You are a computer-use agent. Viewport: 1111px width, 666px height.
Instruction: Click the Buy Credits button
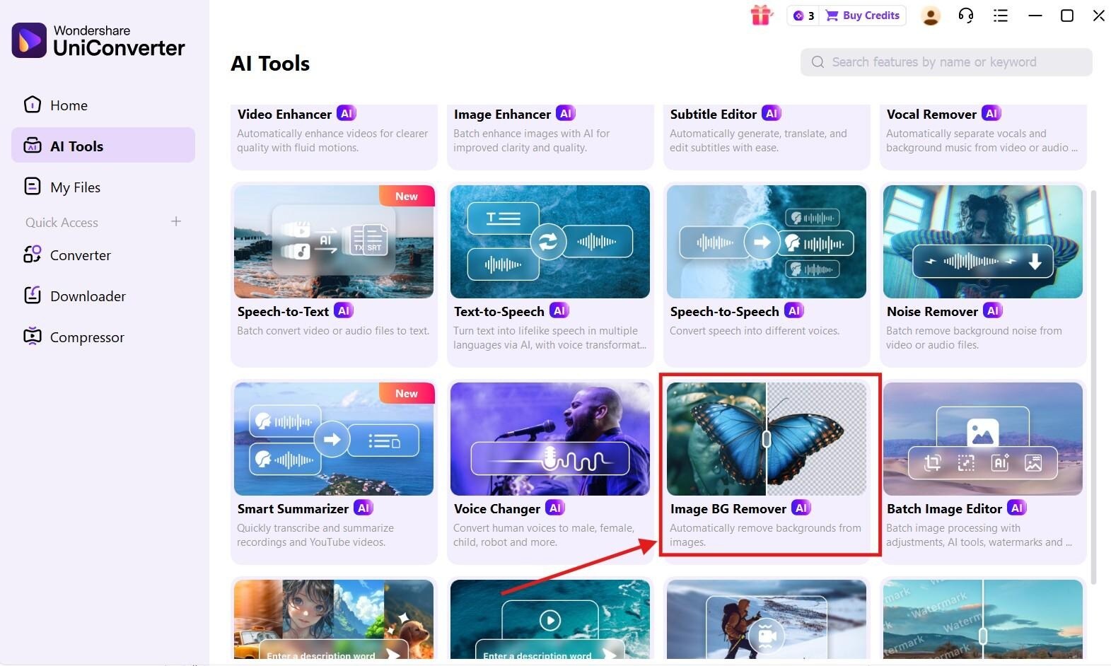coord(863,16)
